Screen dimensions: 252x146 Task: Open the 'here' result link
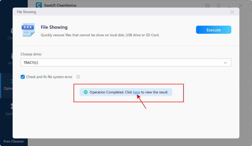136,92
